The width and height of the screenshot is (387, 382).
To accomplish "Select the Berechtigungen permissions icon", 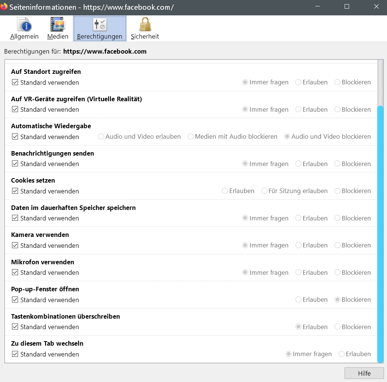I will pyautogui.click(x=99, y=25).
